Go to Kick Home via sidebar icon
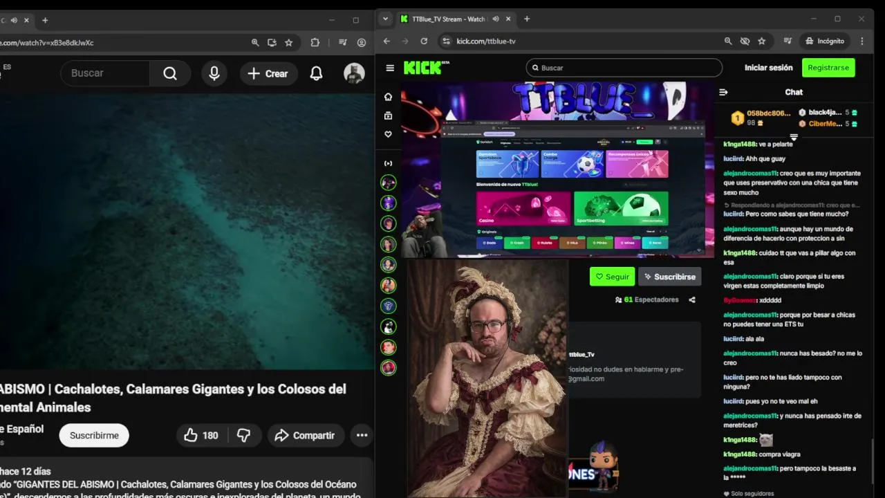Image resolution: width=885 pixels, height=498 pixels. click(388, 97)
